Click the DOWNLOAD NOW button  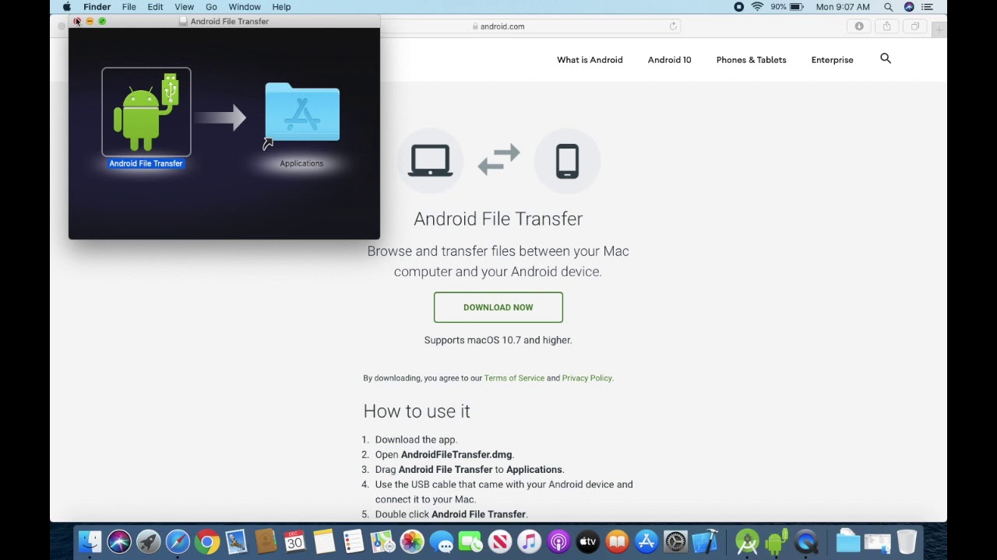pos(498,307)
